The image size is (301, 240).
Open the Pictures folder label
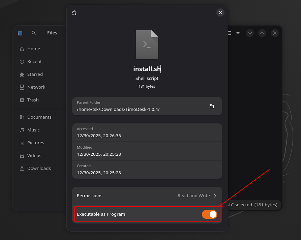[36, 143]
